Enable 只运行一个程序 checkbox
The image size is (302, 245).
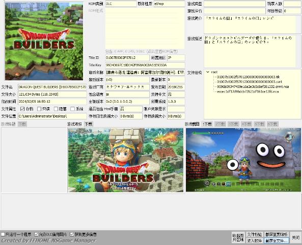pos(3,234)
